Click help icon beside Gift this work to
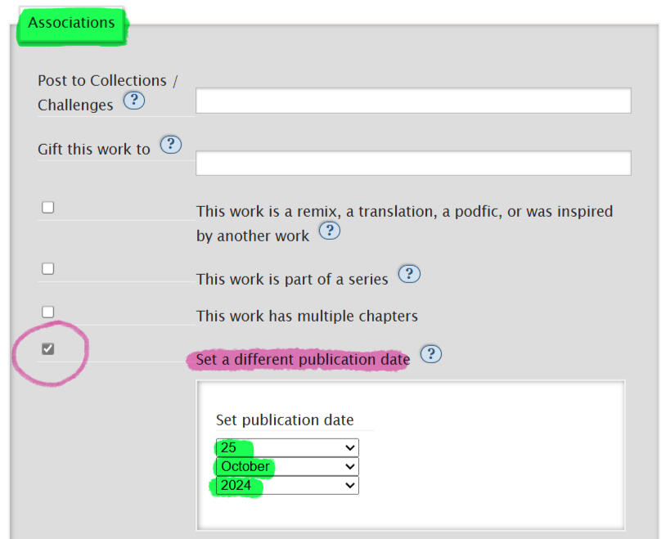The image size is (670, 539). point(170,145)
